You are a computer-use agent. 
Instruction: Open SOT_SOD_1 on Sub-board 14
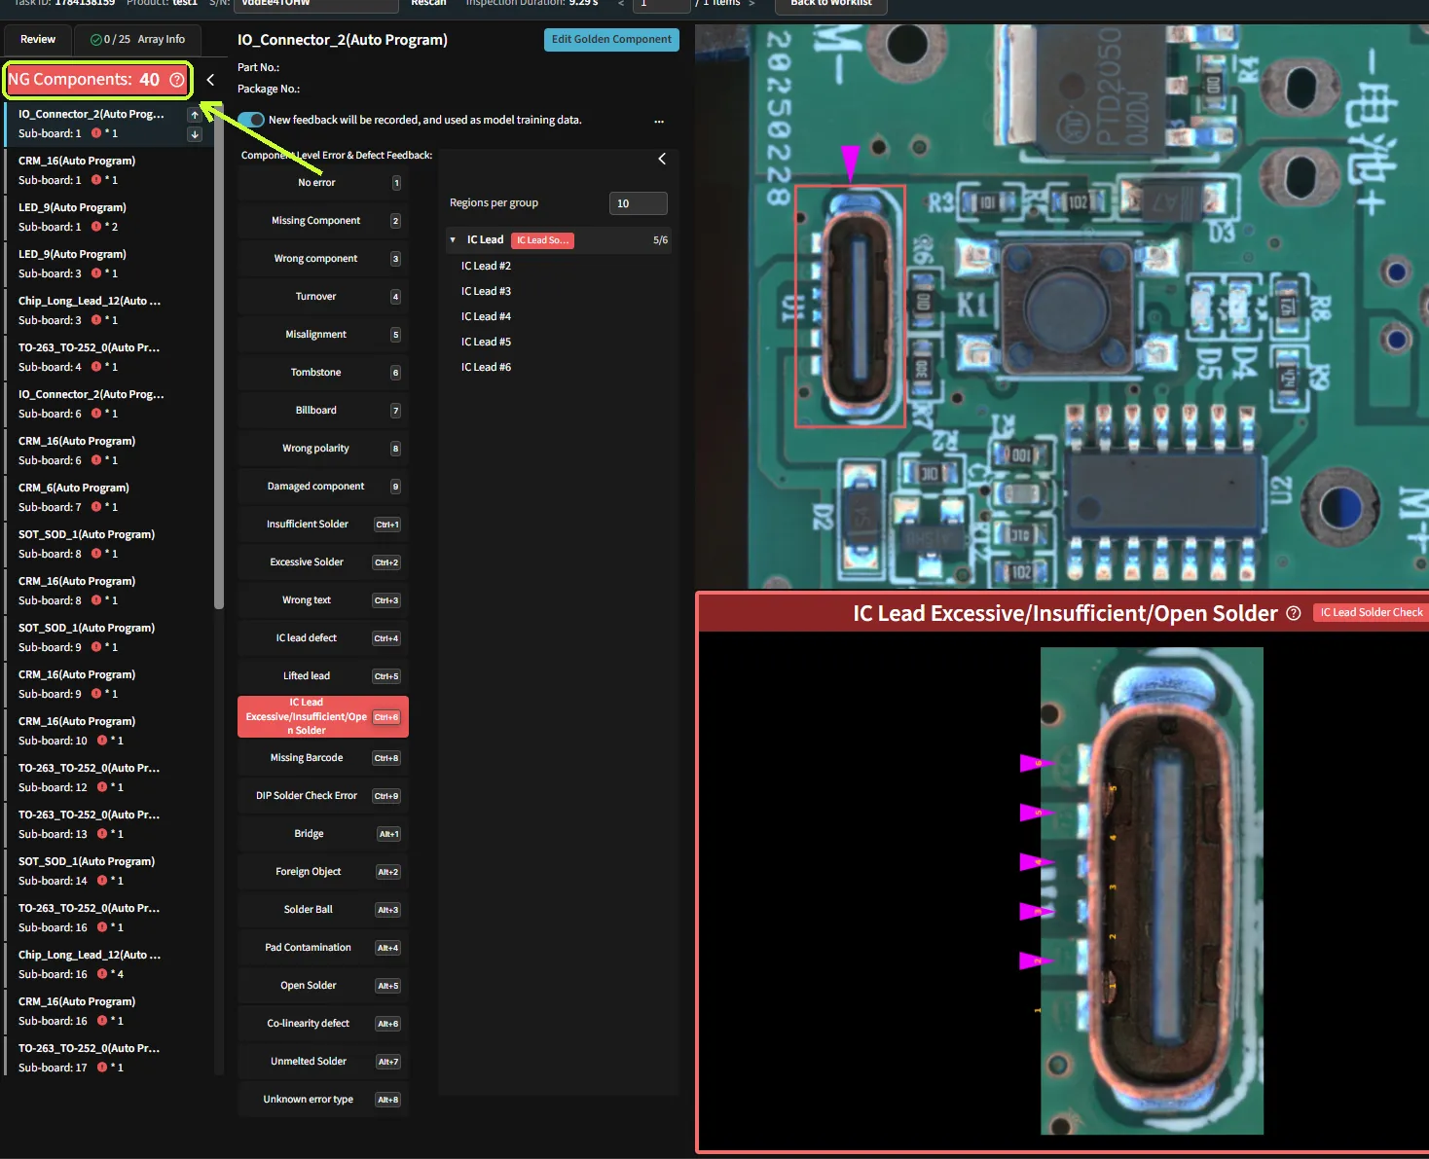coord(108,871)
